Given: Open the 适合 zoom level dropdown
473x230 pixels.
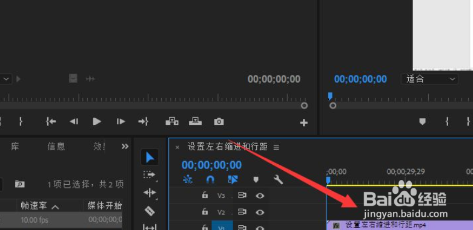Looking at the screenshot, I should (429, 79).
